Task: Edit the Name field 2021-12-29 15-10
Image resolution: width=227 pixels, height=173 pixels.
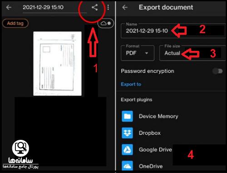Action: [173, 31]
